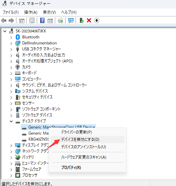This screenshot has height=186, width=176.
Task: Select the セキュリティ デバイス label
Action: coord(37,97)
